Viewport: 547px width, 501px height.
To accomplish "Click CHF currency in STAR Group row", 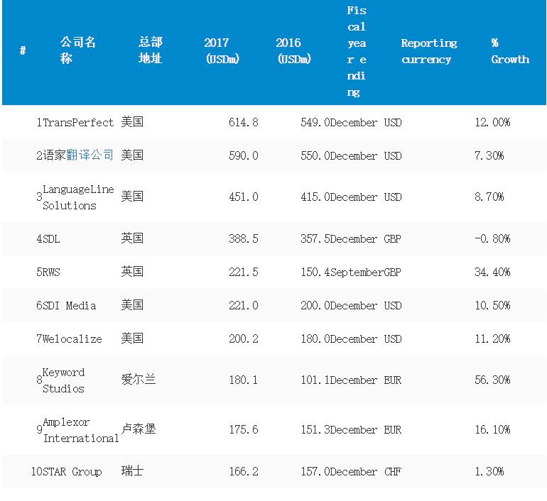I will [x=392, y=472].
